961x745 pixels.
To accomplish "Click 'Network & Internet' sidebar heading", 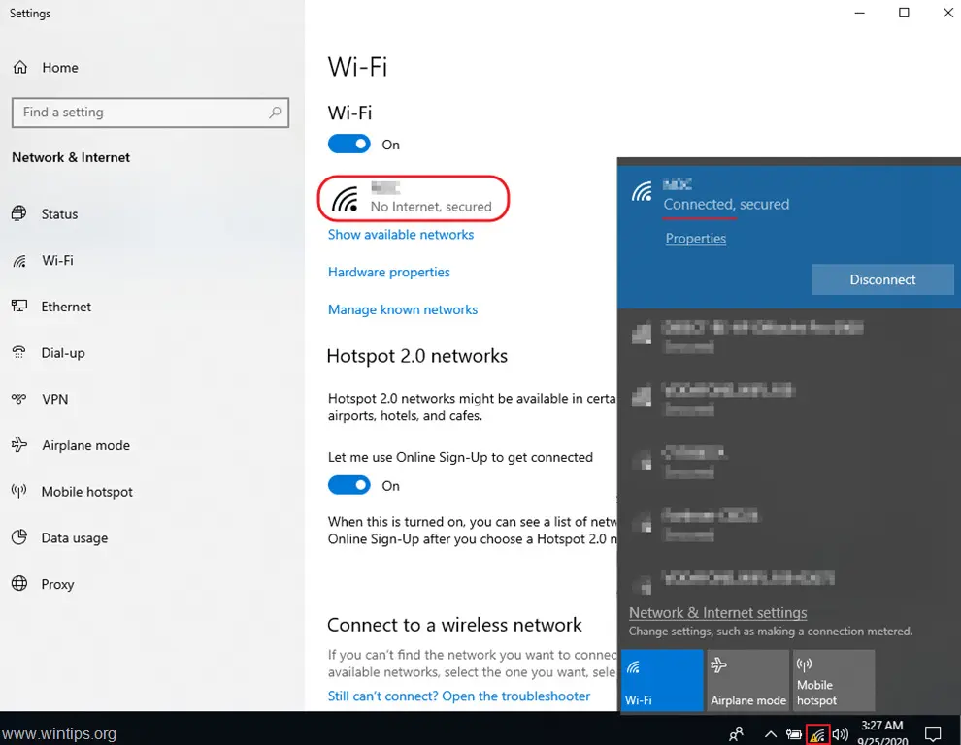I will (x=71, y=157).
